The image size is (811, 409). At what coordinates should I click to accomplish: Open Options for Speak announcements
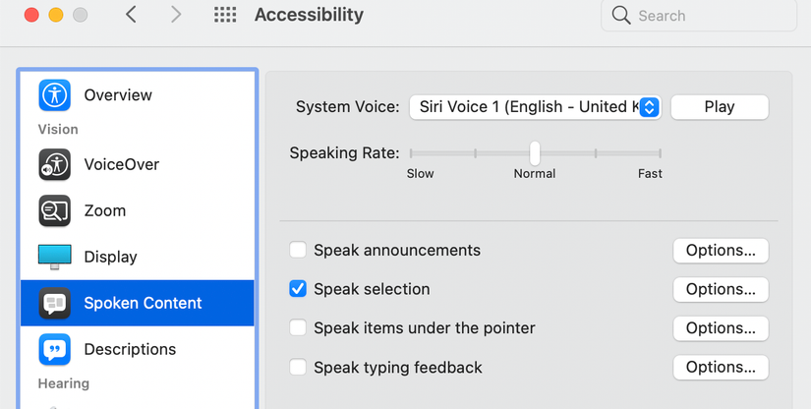pyautogui.click(x=721, y=251)
